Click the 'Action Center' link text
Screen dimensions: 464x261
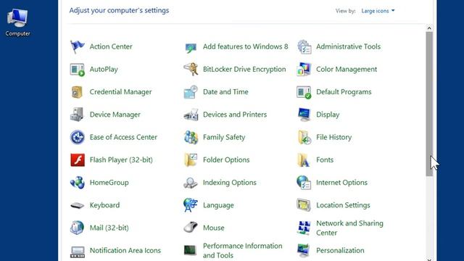pos(111,46)
